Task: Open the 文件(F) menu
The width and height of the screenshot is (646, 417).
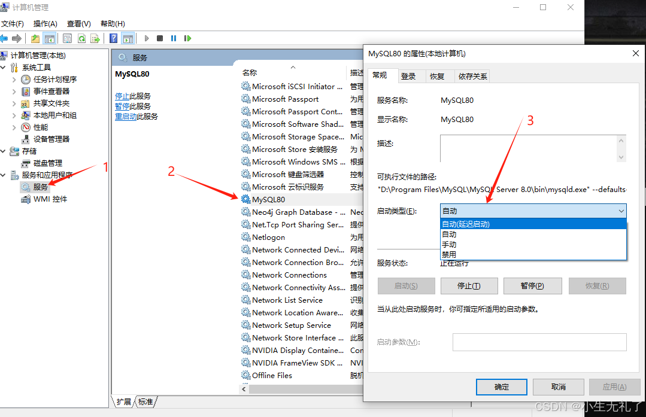Action: (13, 23)
